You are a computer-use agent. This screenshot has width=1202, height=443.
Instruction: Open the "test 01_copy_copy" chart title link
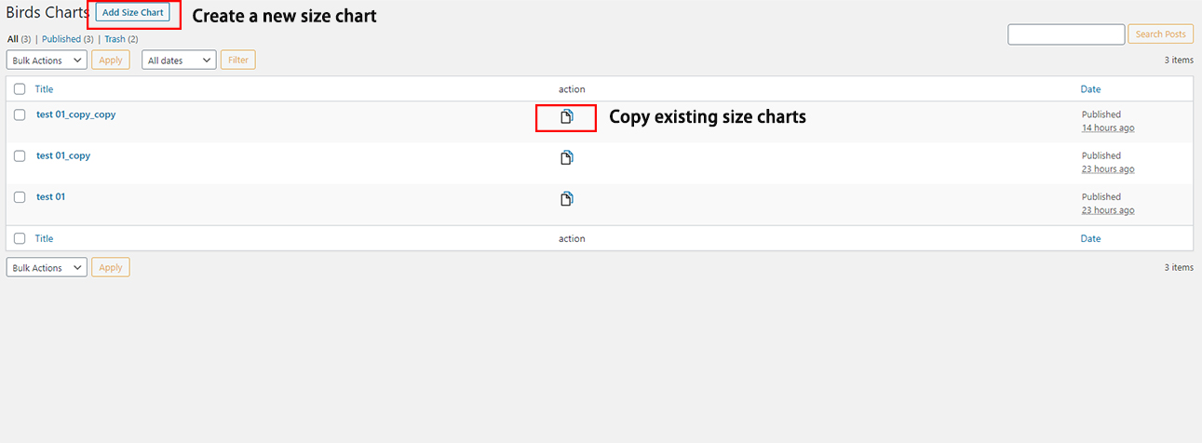pos(75,114)
